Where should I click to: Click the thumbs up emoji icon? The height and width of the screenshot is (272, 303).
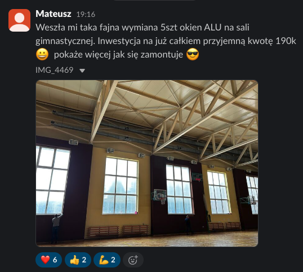pos(74,260)
